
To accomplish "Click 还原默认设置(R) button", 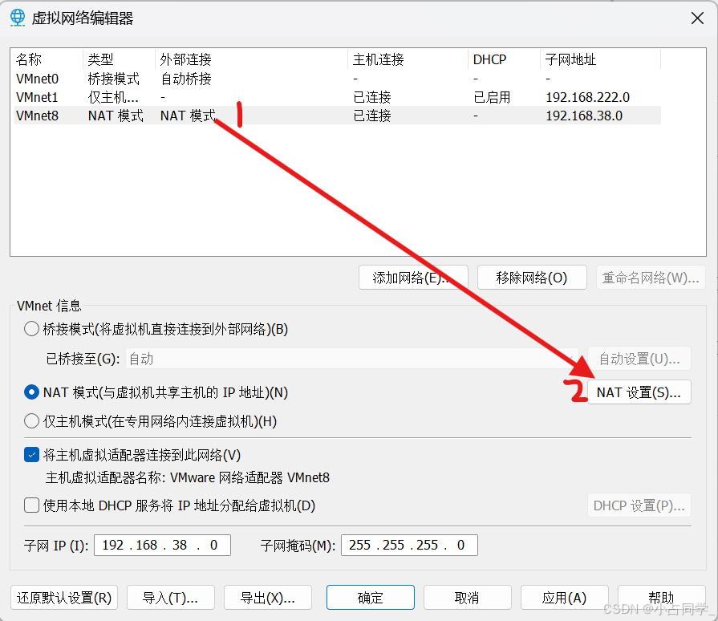I will pos(64,597).
